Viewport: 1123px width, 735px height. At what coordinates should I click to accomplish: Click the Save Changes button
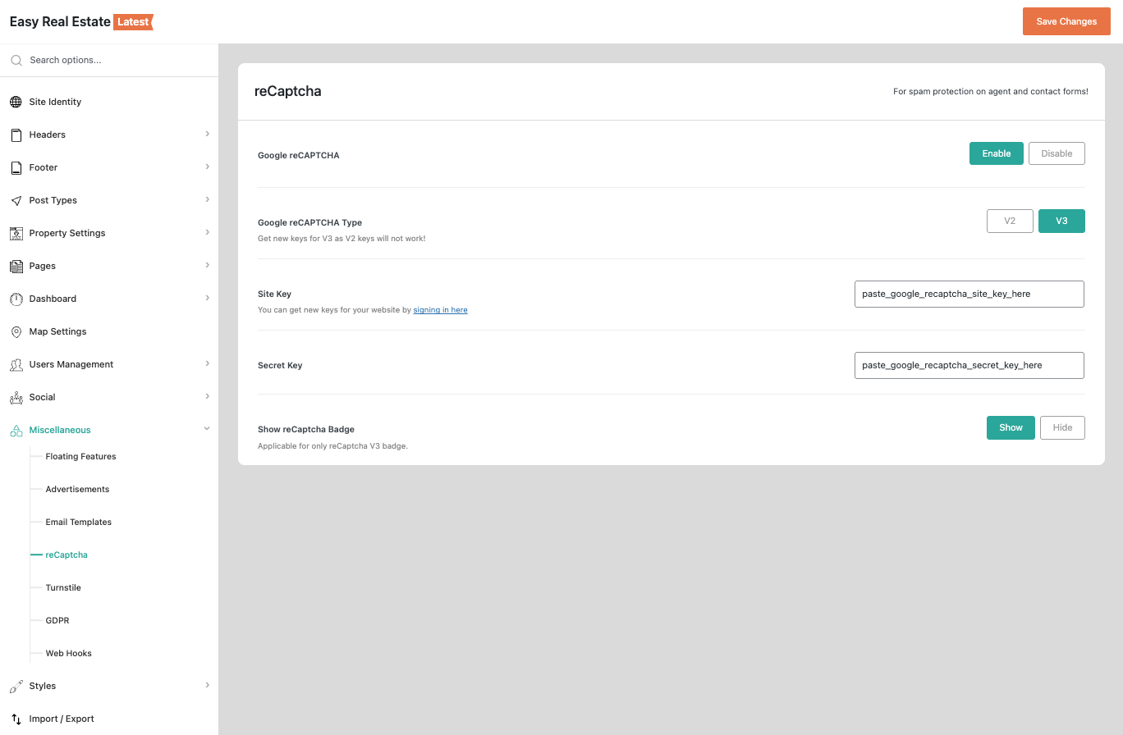click(x=1066, y=21)
